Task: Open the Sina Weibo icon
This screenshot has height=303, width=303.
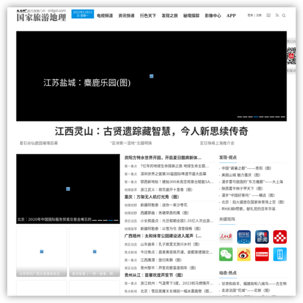Action: tap(244, 254)
